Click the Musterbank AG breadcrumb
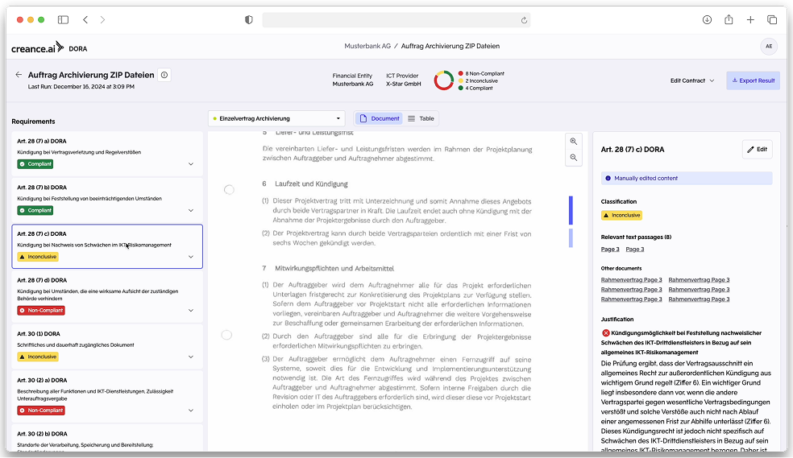Viewport: 793px width, 458px height. tap(367, 46)
